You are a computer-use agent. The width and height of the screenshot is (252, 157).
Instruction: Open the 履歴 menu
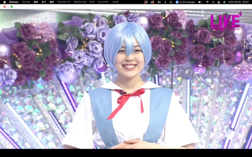(x=52, y=2)
